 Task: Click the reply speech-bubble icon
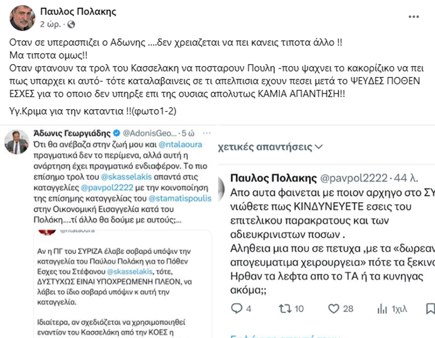(236, 308)
